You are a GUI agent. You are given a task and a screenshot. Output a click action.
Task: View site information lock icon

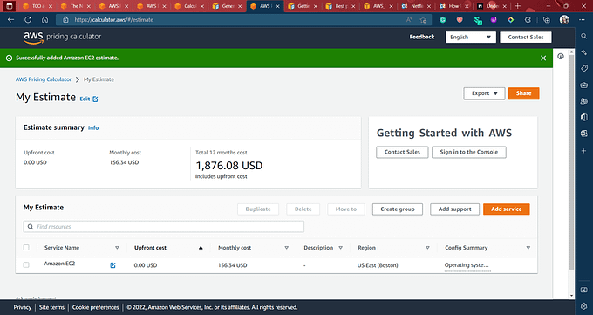tap(65, 20)
